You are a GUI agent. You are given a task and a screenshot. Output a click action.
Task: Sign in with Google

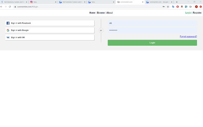pos(50,30)
